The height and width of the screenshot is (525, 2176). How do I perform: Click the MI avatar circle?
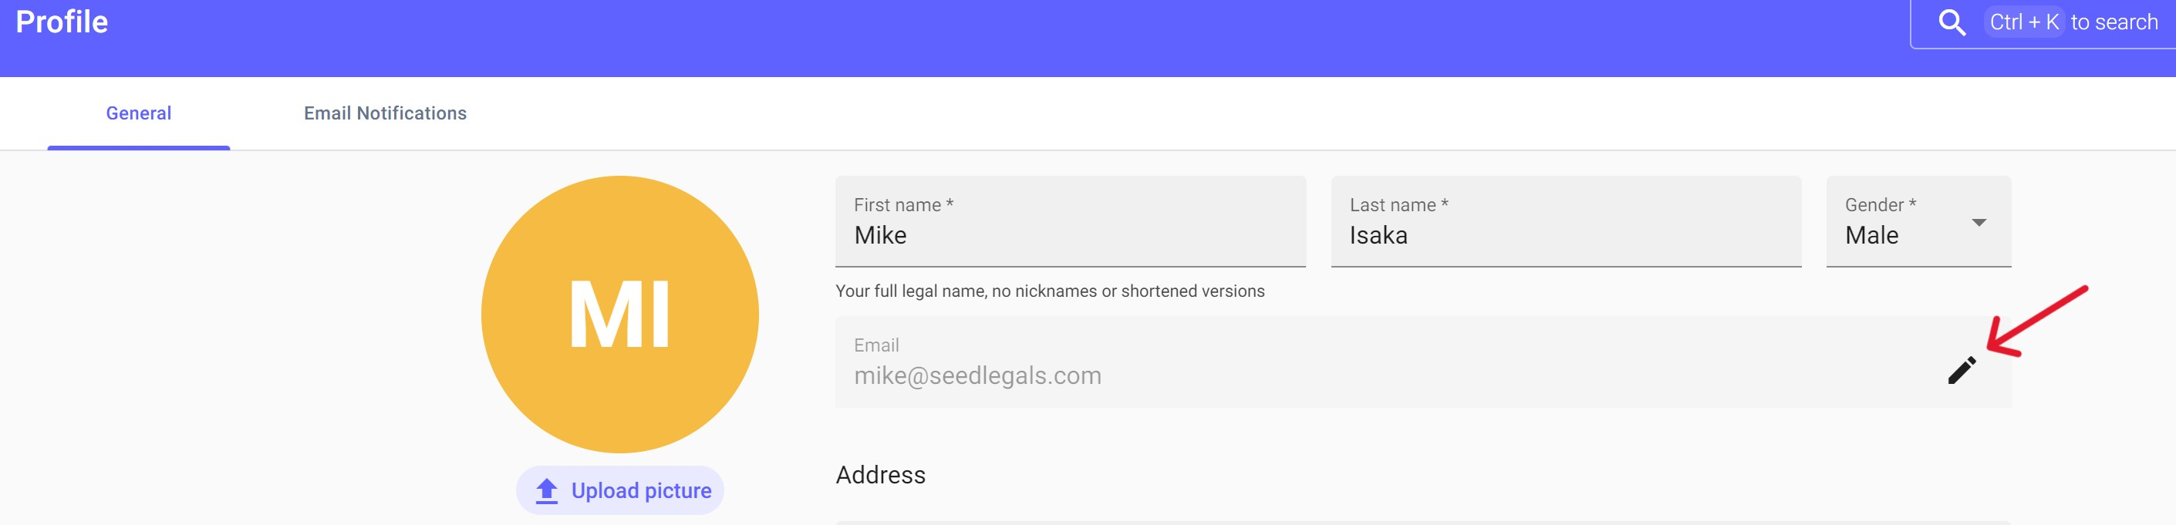pyautogui.click(x=619, y=314)
